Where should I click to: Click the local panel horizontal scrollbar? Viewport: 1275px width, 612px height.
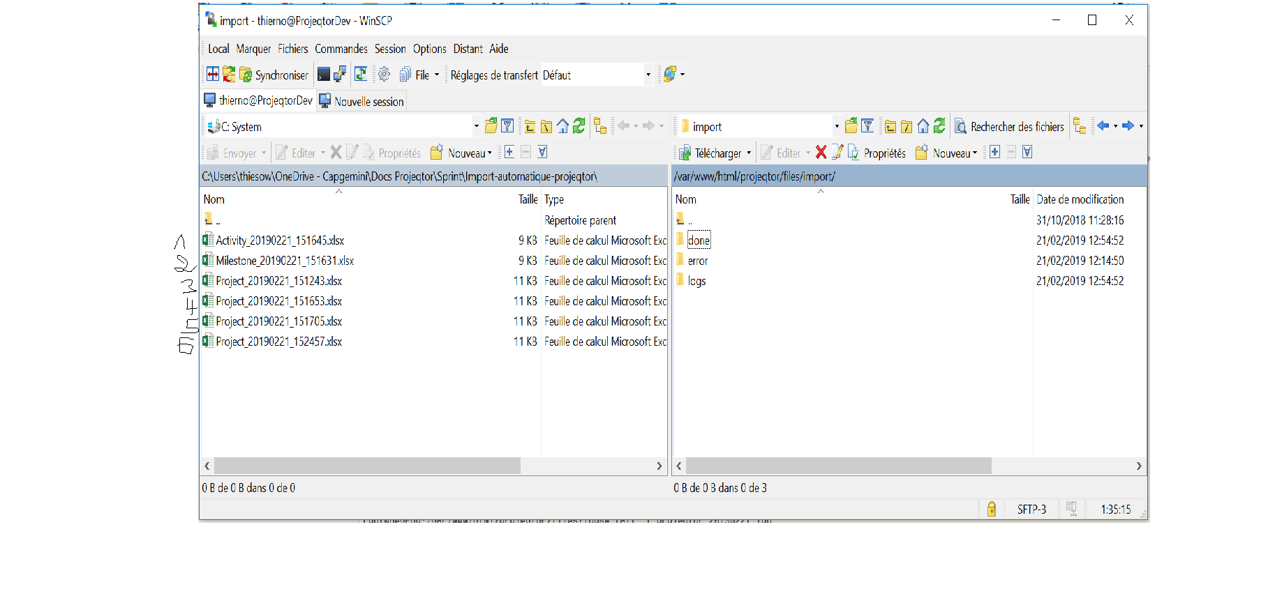[x=367, y=466]
